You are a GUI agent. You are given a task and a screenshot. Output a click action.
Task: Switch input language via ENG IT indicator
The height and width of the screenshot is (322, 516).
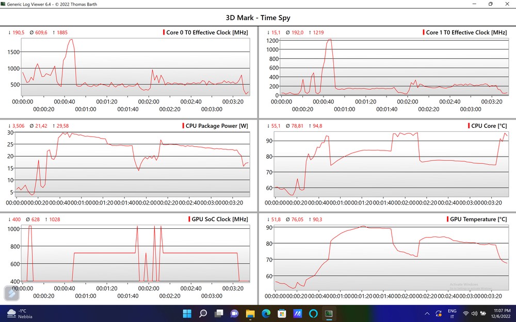click(452, 313)
